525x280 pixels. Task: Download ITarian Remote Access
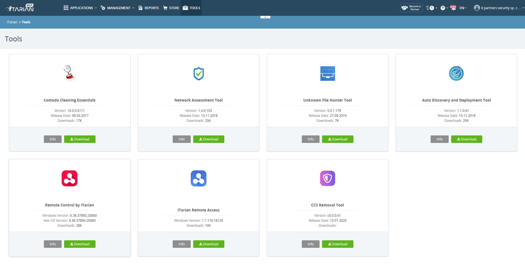(x=209, y=244)
